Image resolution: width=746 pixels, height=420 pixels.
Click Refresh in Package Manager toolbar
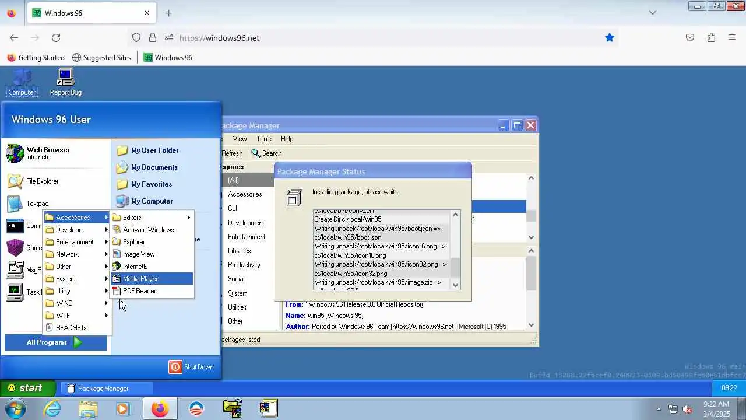coord(232,153)
